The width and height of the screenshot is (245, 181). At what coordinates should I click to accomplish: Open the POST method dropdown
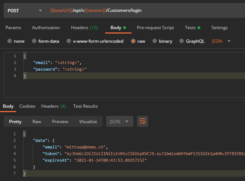click(25, 10)
